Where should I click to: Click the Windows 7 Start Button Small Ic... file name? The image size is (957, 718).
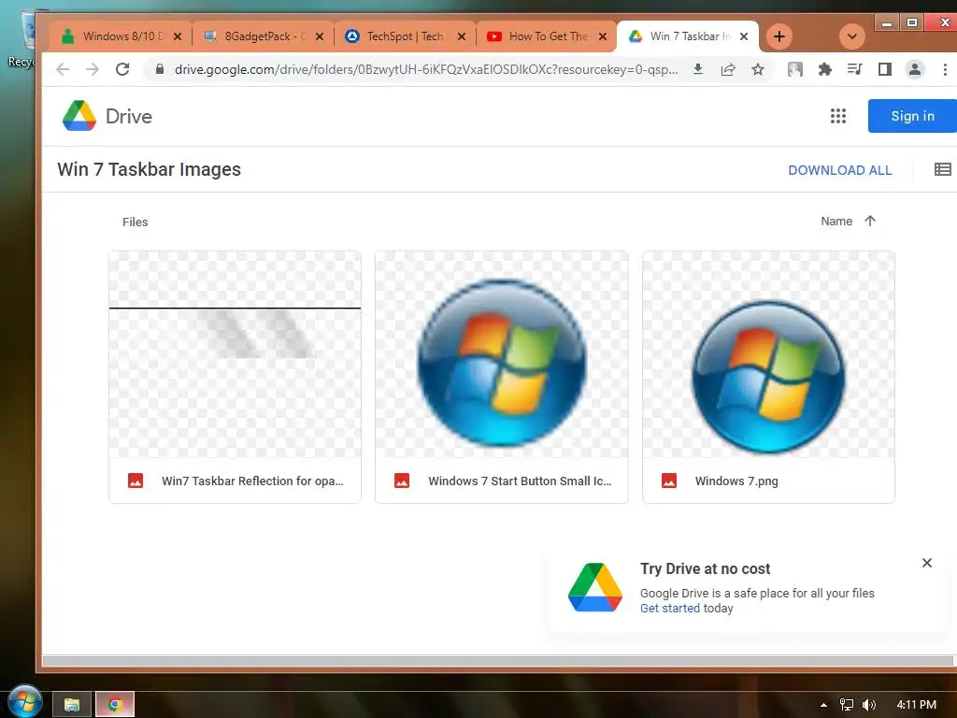click(x=520, y=481)
